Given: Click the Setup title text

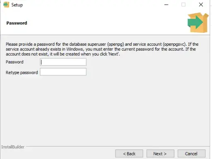Looking at the screenshot, I should pyautogui.click(x=17, y=5).
